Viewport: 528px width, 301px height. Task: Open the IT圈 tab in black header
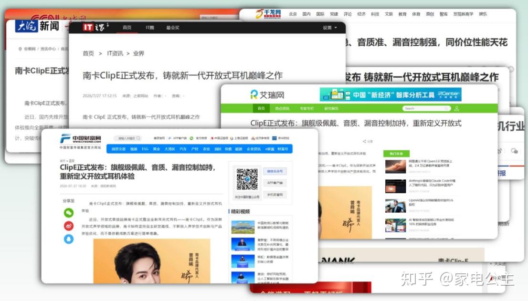point(150,28)
